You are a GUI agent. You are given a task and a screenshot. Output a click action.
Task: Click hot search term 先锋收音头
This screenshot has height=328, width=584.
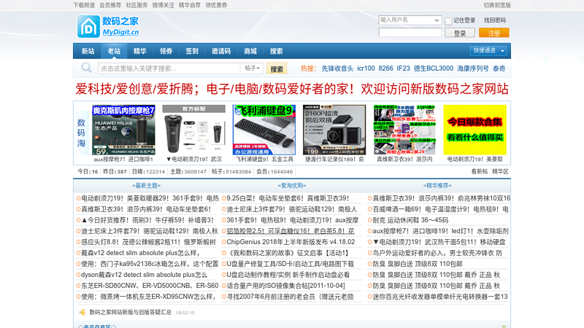coord(337,69)
